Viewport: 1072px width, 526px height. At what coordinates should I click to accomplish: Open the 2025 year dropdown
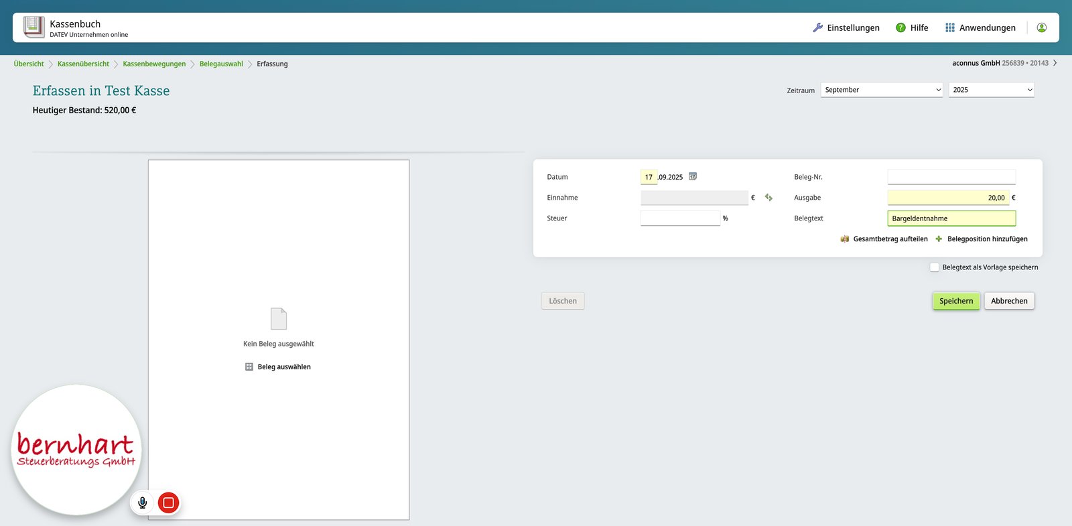pos(992,90)
